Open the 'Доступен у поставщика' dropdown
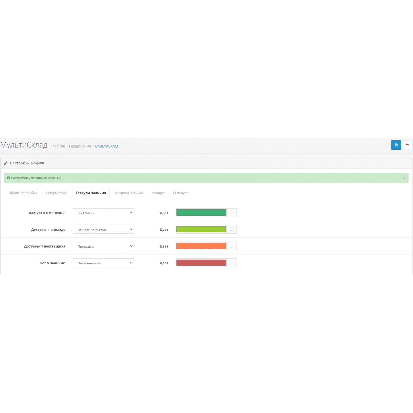The image size is (413, 413). 103,246
